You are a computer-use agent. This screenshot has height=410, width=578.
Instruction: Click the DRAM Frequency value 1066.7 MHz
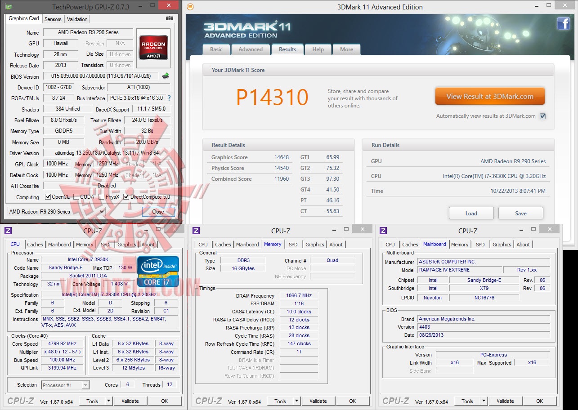[x=299, y=296]
